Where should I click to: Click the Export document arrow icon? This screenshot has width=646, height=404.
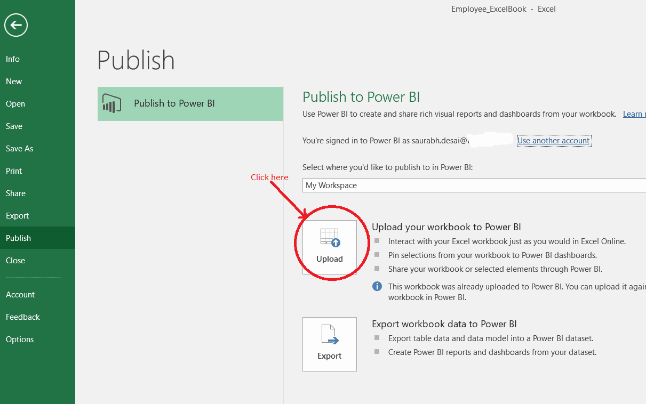coord(330,335)
